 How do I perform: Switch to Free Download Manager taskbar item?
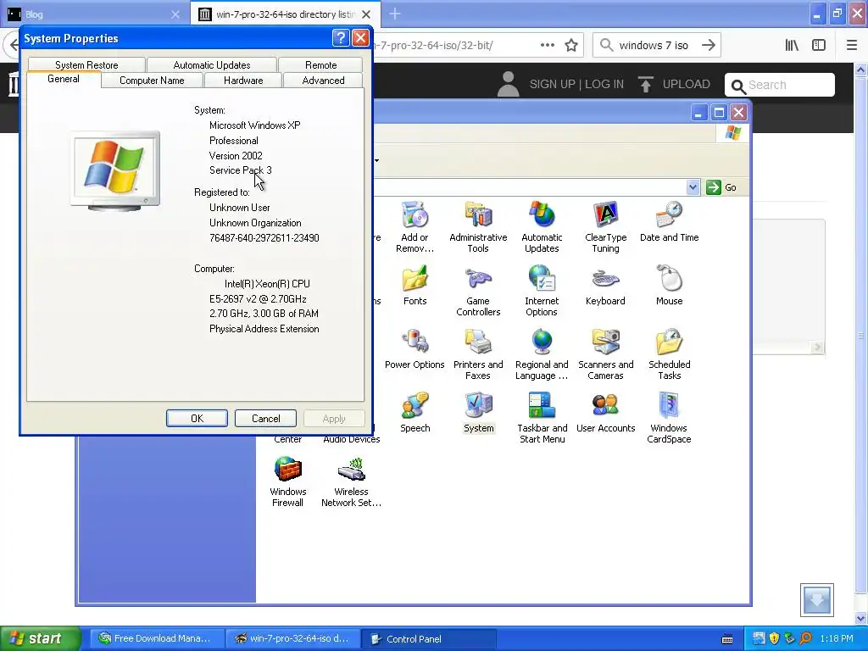tap(156, 638)
